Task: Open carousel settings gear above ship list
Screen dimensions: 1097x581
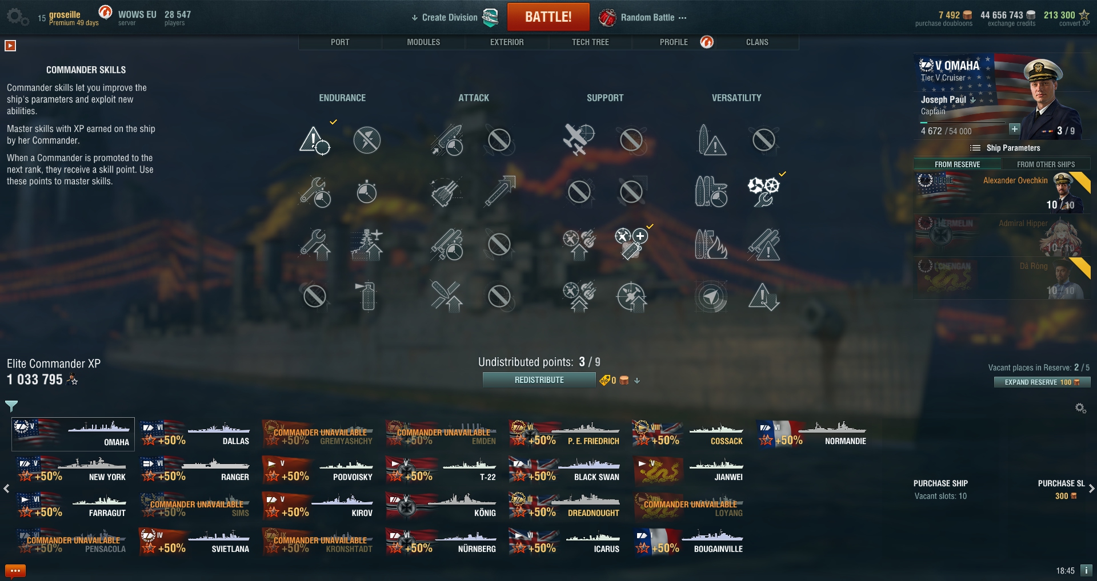Action: tap(1080, 408)
